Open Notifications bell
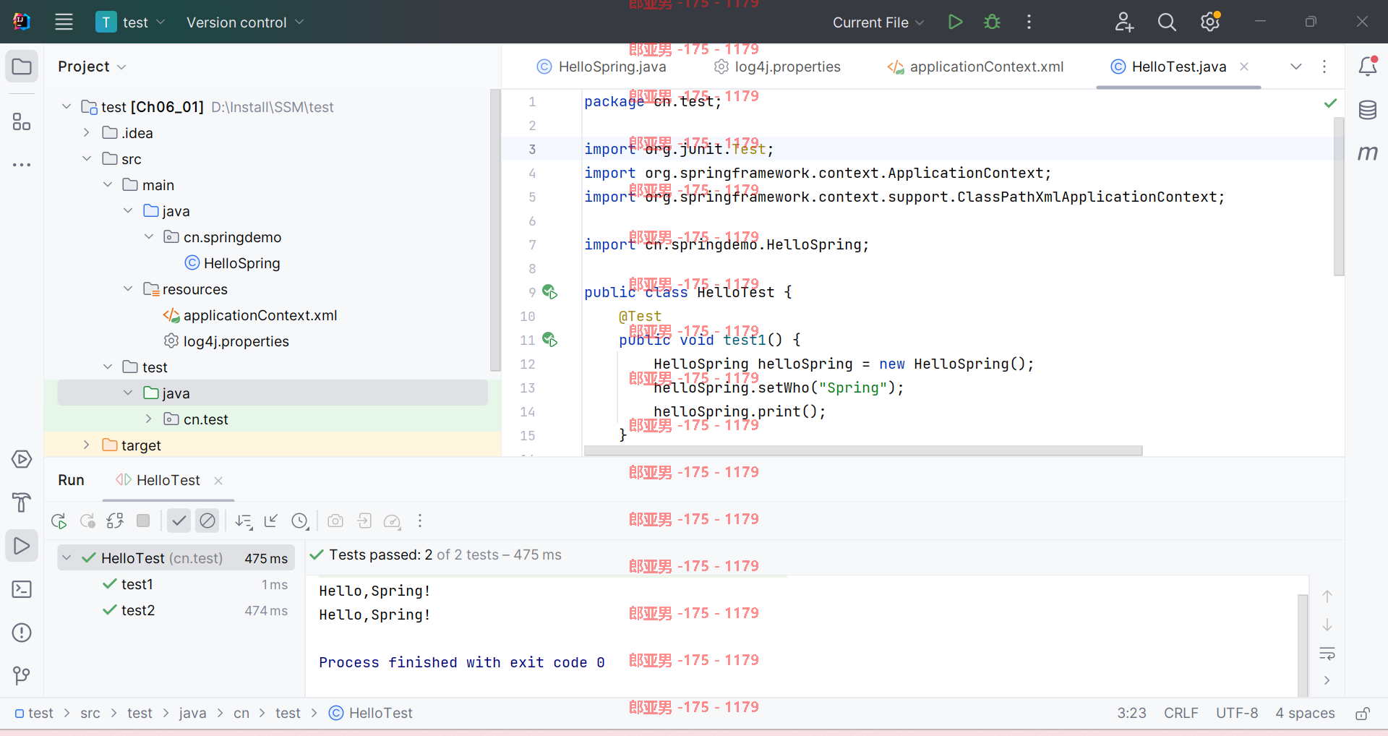The height and width of the screenshot is (736, 1388). coord(1368,67)
